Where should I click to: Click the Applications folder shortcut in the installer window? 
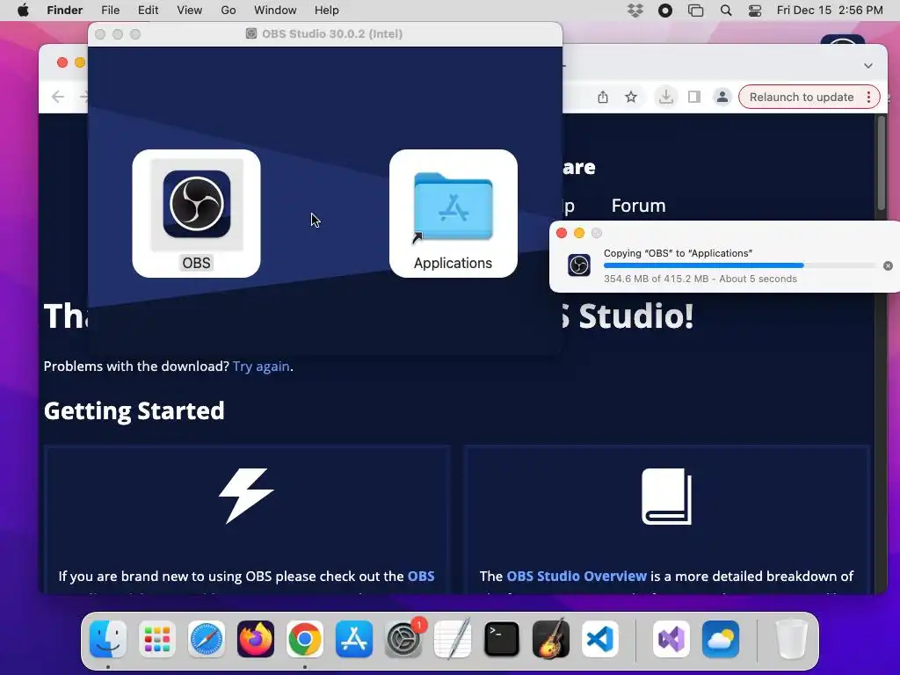[453, 207]
